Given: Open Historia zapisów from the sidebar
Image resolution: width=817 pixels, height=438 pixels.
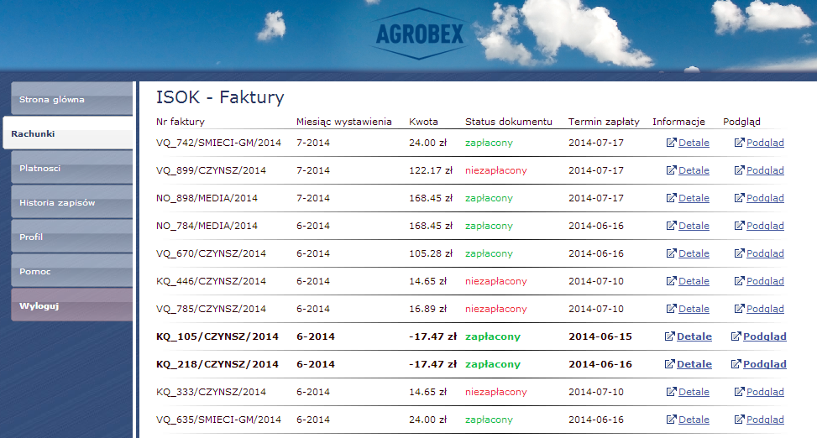Looking at the screenshot, I should click(71, 202).
